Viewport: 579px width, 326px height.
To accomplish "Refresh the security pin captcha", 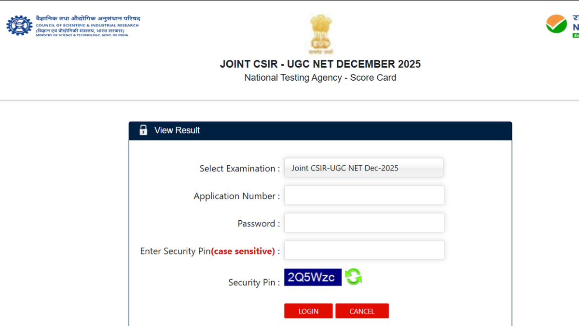I will coord(353,277).
